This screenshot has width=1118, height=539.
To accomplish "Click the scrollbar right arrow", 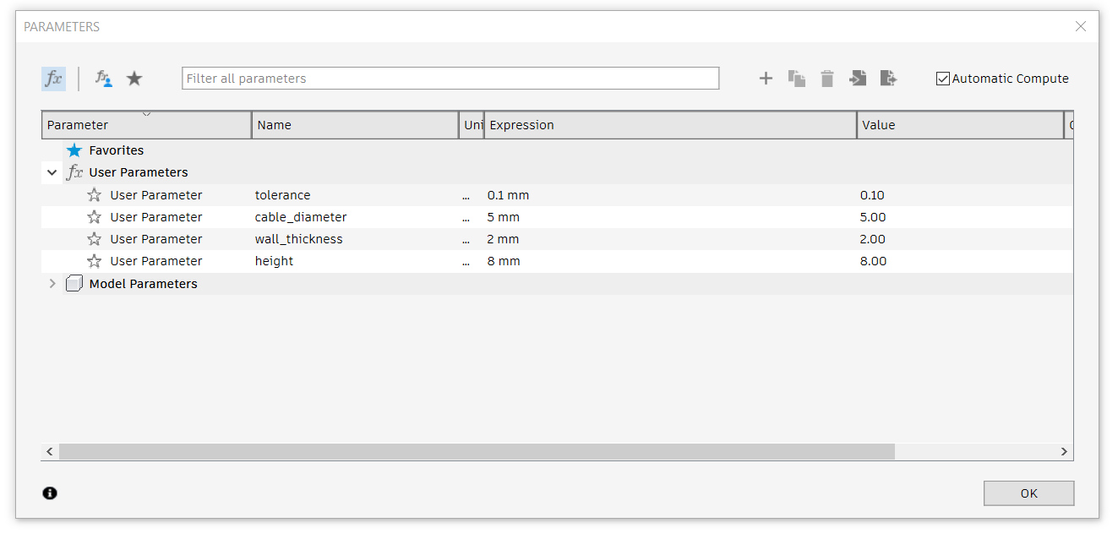I will [1065, 452].
